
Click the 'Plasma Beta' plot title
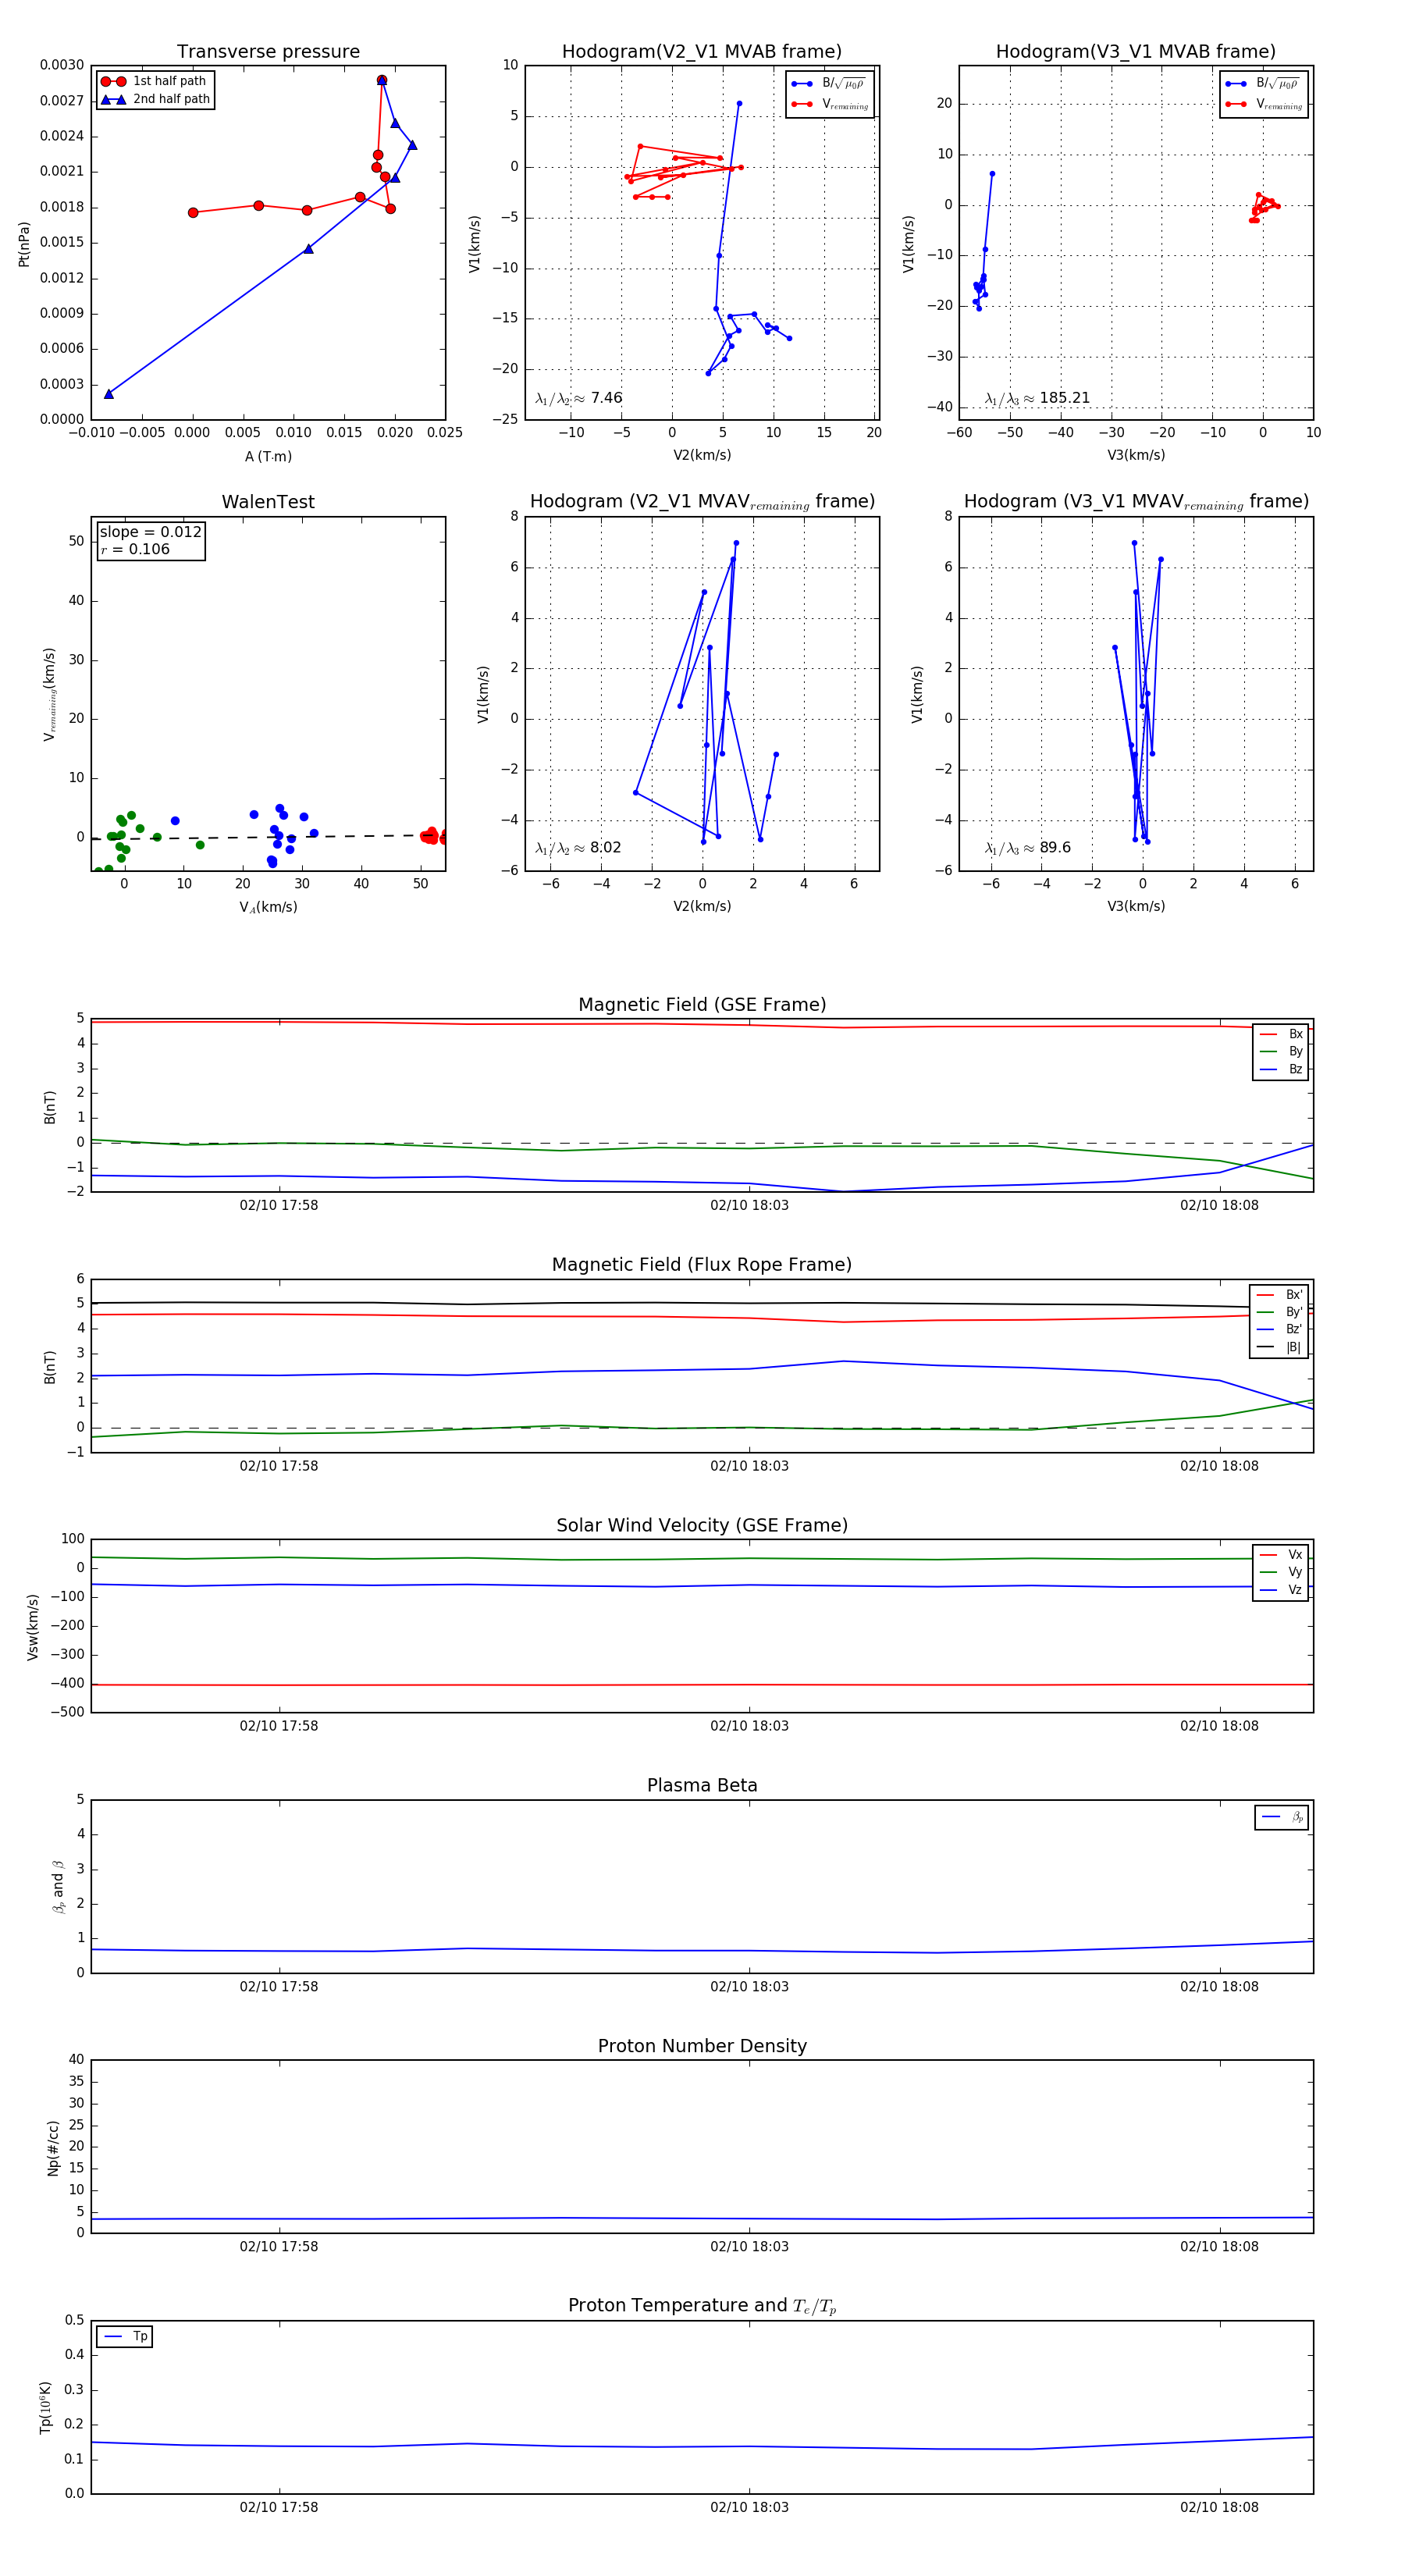pyautogui.click(x=702, y=1786)
